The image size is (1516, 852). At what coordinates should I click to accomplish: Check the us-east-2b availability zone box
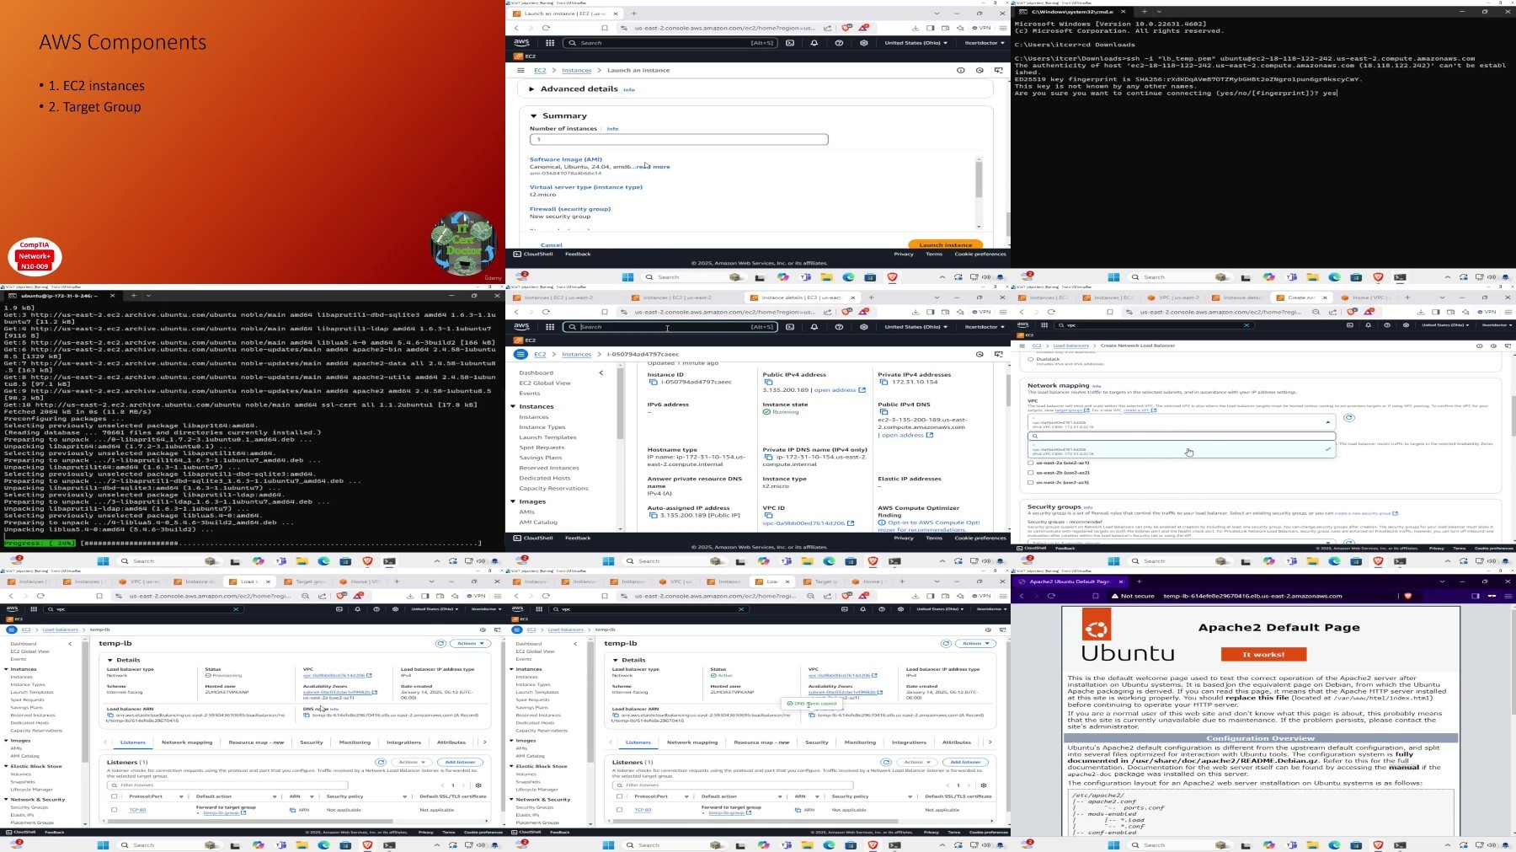pyautogui.click(x=1031, y=473)
